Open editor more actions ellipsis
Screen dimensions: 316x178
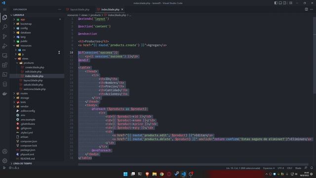312,9
